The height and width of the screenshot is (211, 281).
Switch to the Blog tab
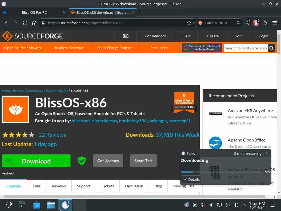point(158,186)
